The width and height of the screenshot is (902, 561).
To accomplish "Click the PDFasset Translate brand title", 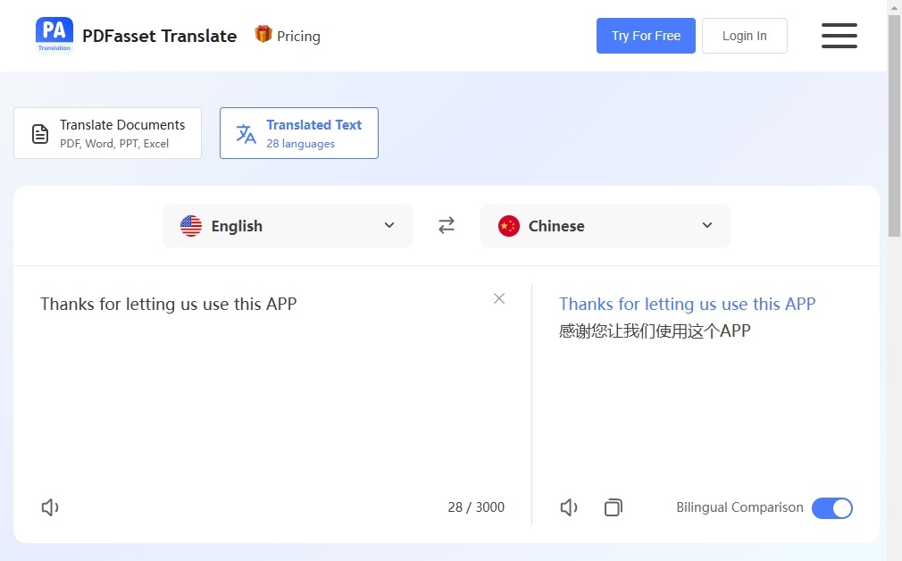I will coord(159,36).
